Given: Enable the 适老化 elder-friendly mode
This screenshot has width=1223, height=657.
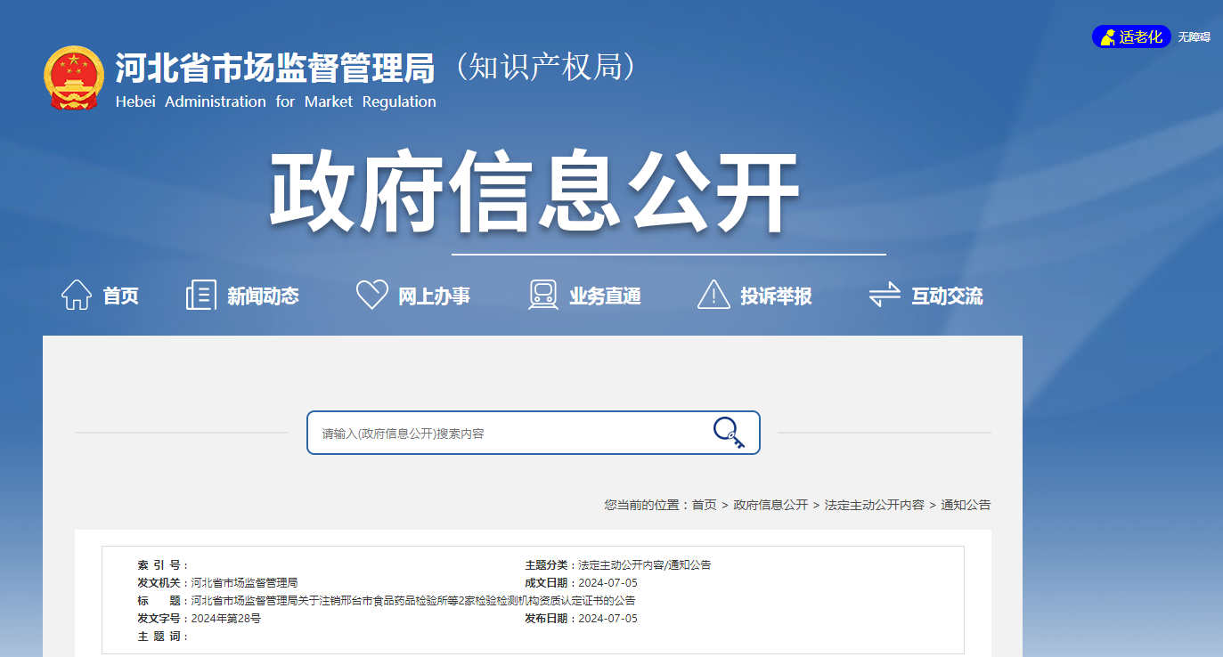Looking at the screenshot, I should coord(1131,36).
